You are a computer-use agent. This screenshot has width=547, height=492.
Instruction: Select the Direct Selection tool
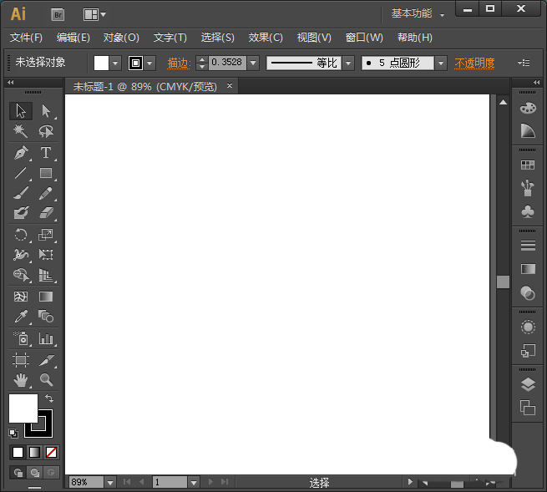point(46,111)
